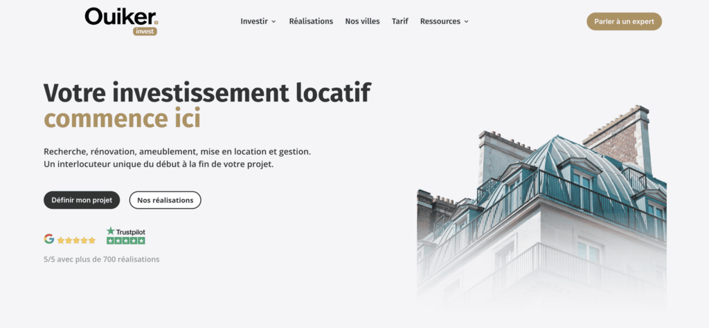The width and height of the screenshot is (709, 328).
Task: Select the outlined "Nos réalisations" button
Action: (x=165, y=200)
